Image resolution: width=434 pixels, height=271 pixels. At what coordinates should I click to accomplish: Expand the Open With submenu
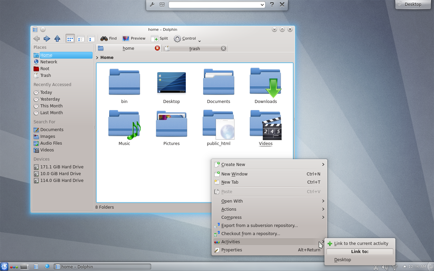click(232, 201)
